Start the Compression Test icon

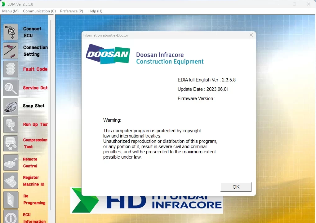[x=11, y=143]
